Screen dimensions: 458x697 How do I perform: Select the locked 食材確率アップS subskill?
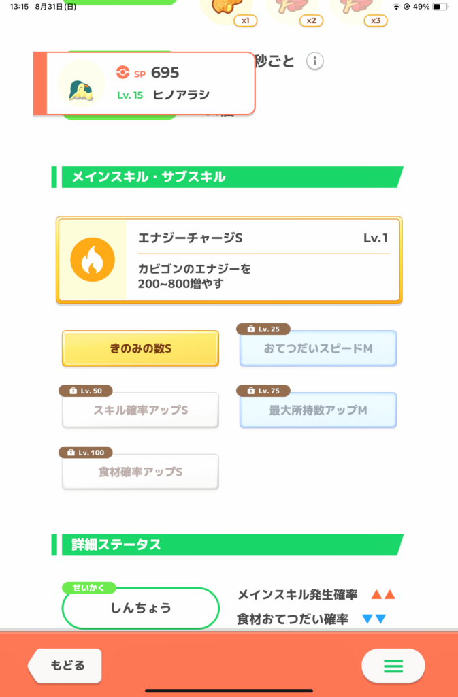tap(140, 472)
